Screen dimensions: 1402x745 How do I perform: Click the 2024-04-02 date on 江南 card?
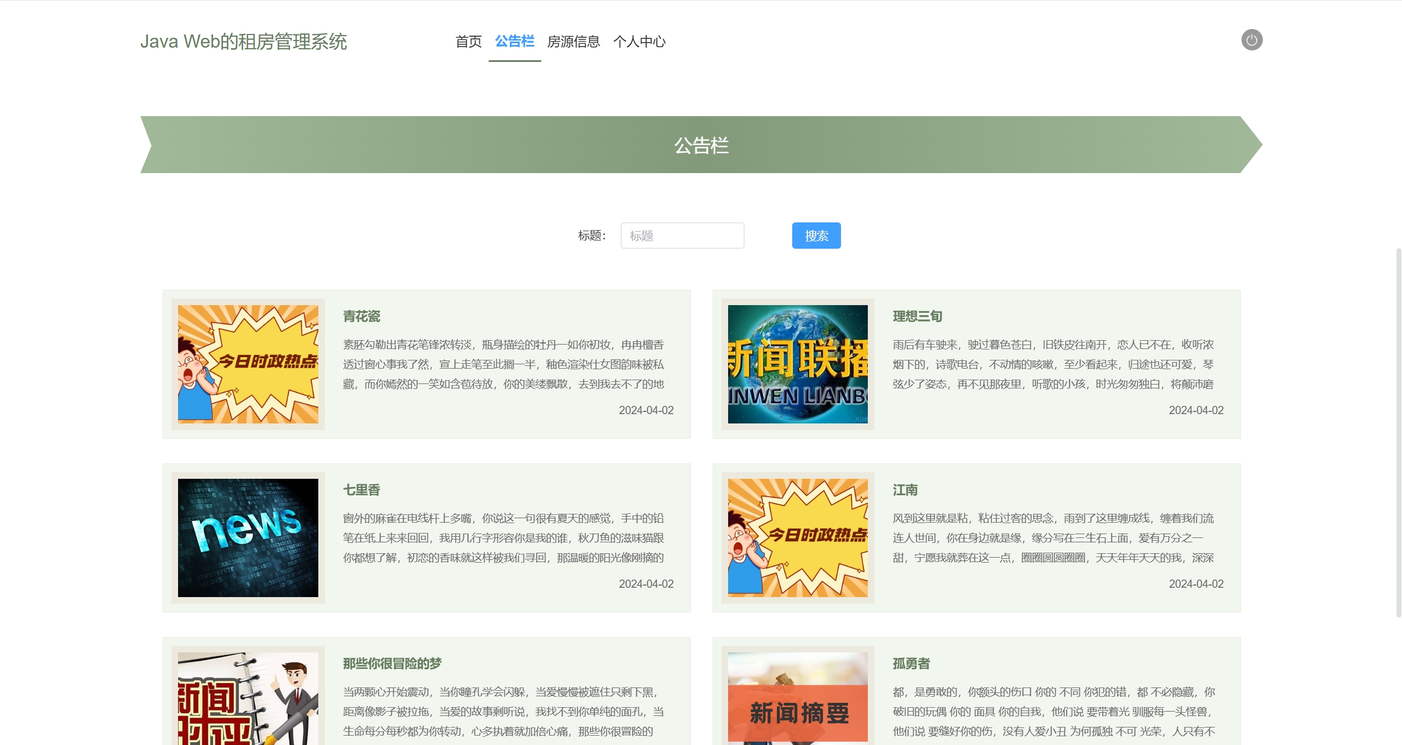point(1196,584)
